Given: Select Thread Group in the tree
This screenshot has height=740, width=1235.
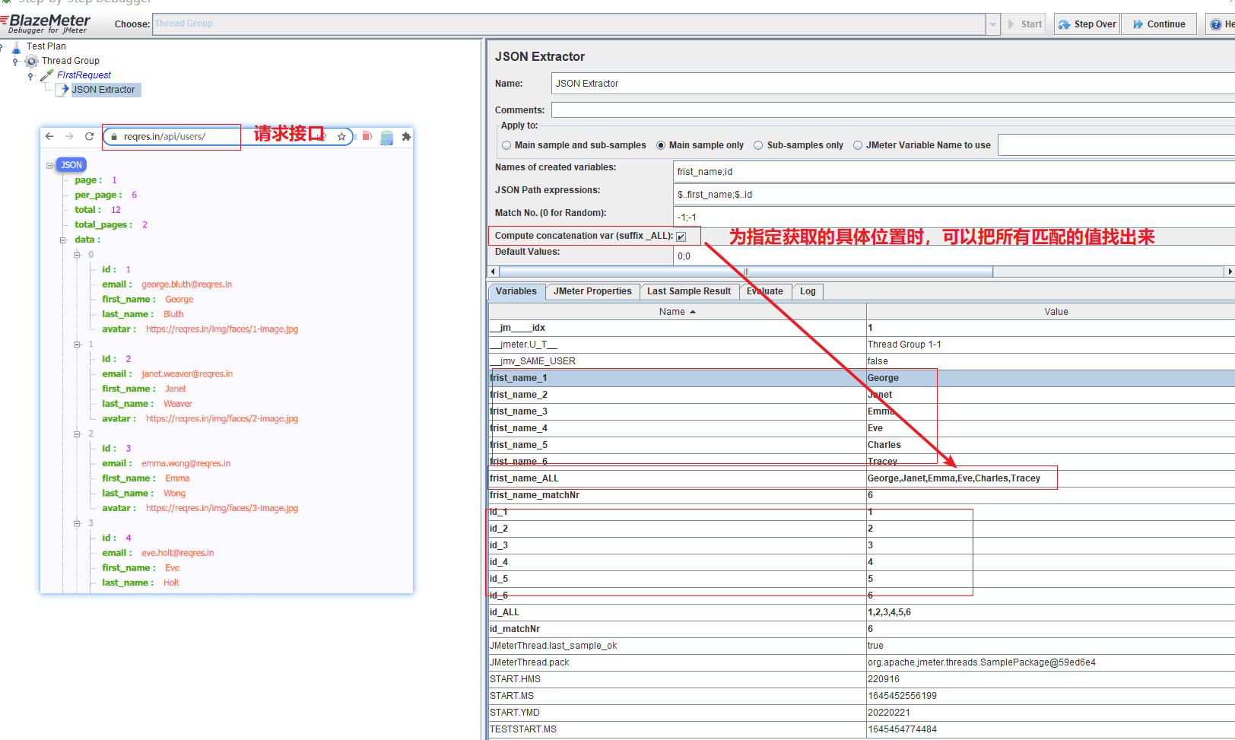Looking at the screenshot, I should (x=71, y=61).
